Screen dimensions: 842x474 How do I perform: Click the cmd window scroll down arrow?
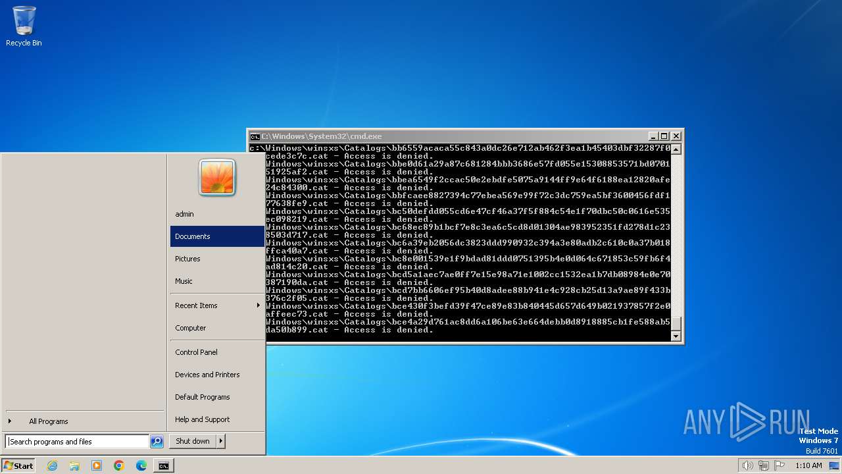676,336
